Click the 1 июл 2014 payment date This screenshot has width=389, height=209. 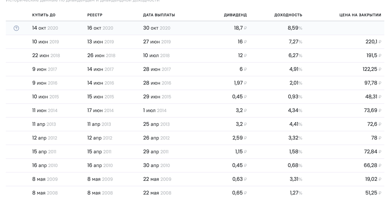[155, 110]
